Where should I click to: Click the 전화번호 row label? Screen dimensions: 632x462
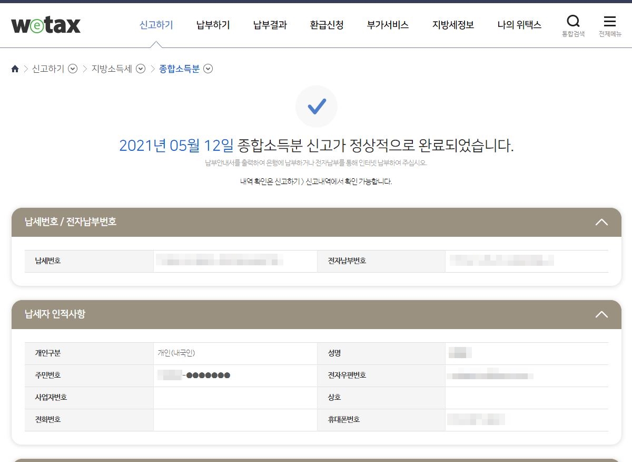pos(48,420)
